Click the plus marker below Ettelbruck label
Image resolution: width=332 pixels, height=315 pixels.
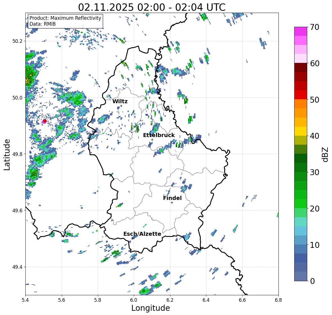coord(152,140)
